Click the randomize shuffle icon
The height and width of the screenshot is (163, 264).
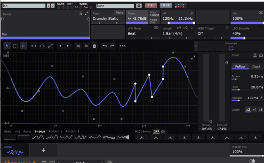[78, 46]
